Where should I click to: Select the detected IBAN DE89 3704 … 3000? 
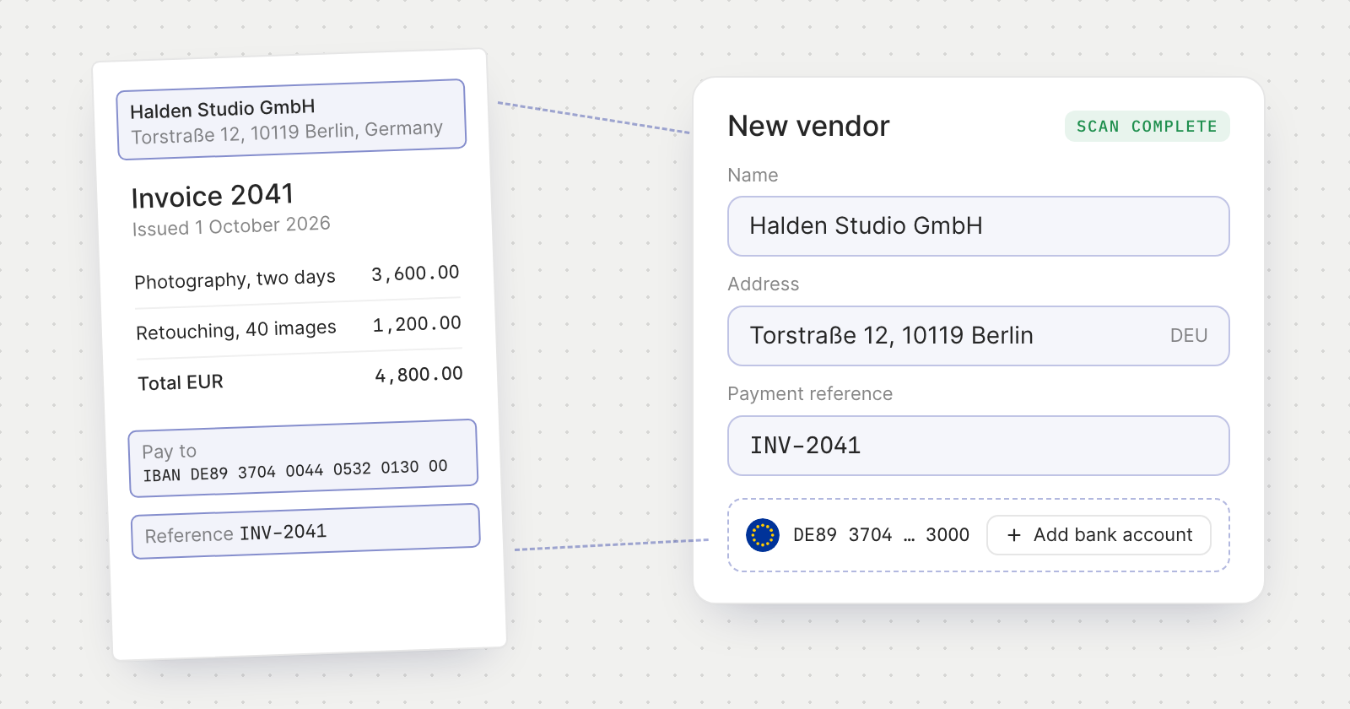pyautogui.click(x=881, y=535)
